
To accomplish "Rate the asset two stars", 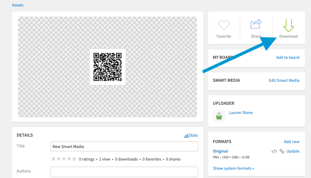I will tap(59, 159).
